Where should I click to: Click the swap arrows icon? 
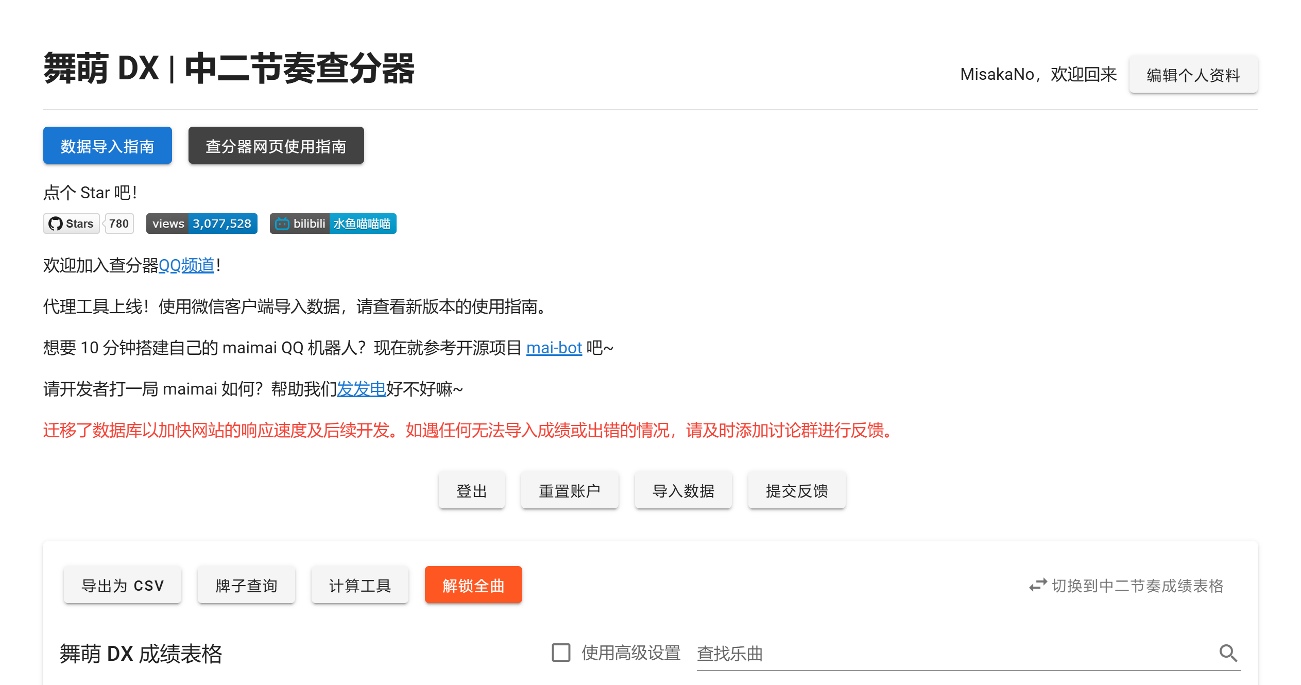click(1038, 586)
